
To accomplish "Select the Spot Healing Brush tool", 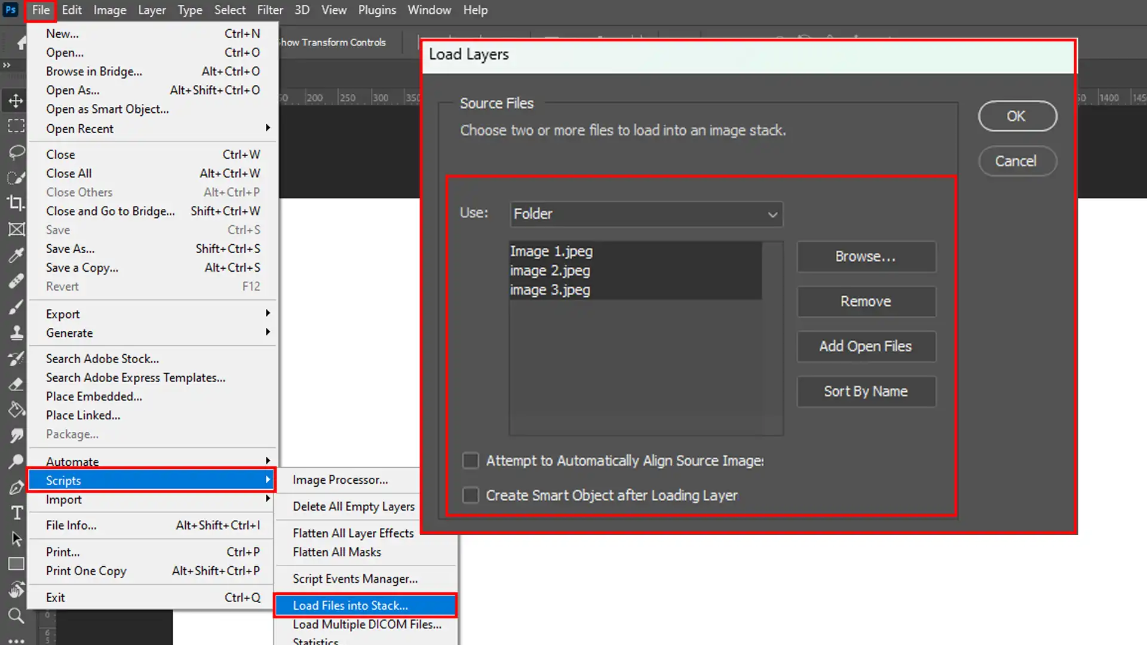I will 16,281.
